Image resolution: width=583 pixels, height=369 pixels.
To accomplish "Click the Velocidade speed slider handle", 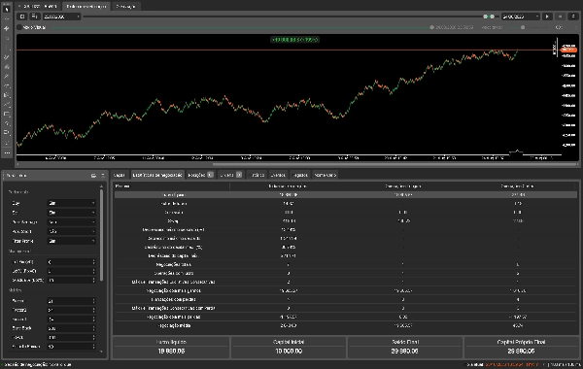I will click(x=523, y=27).
